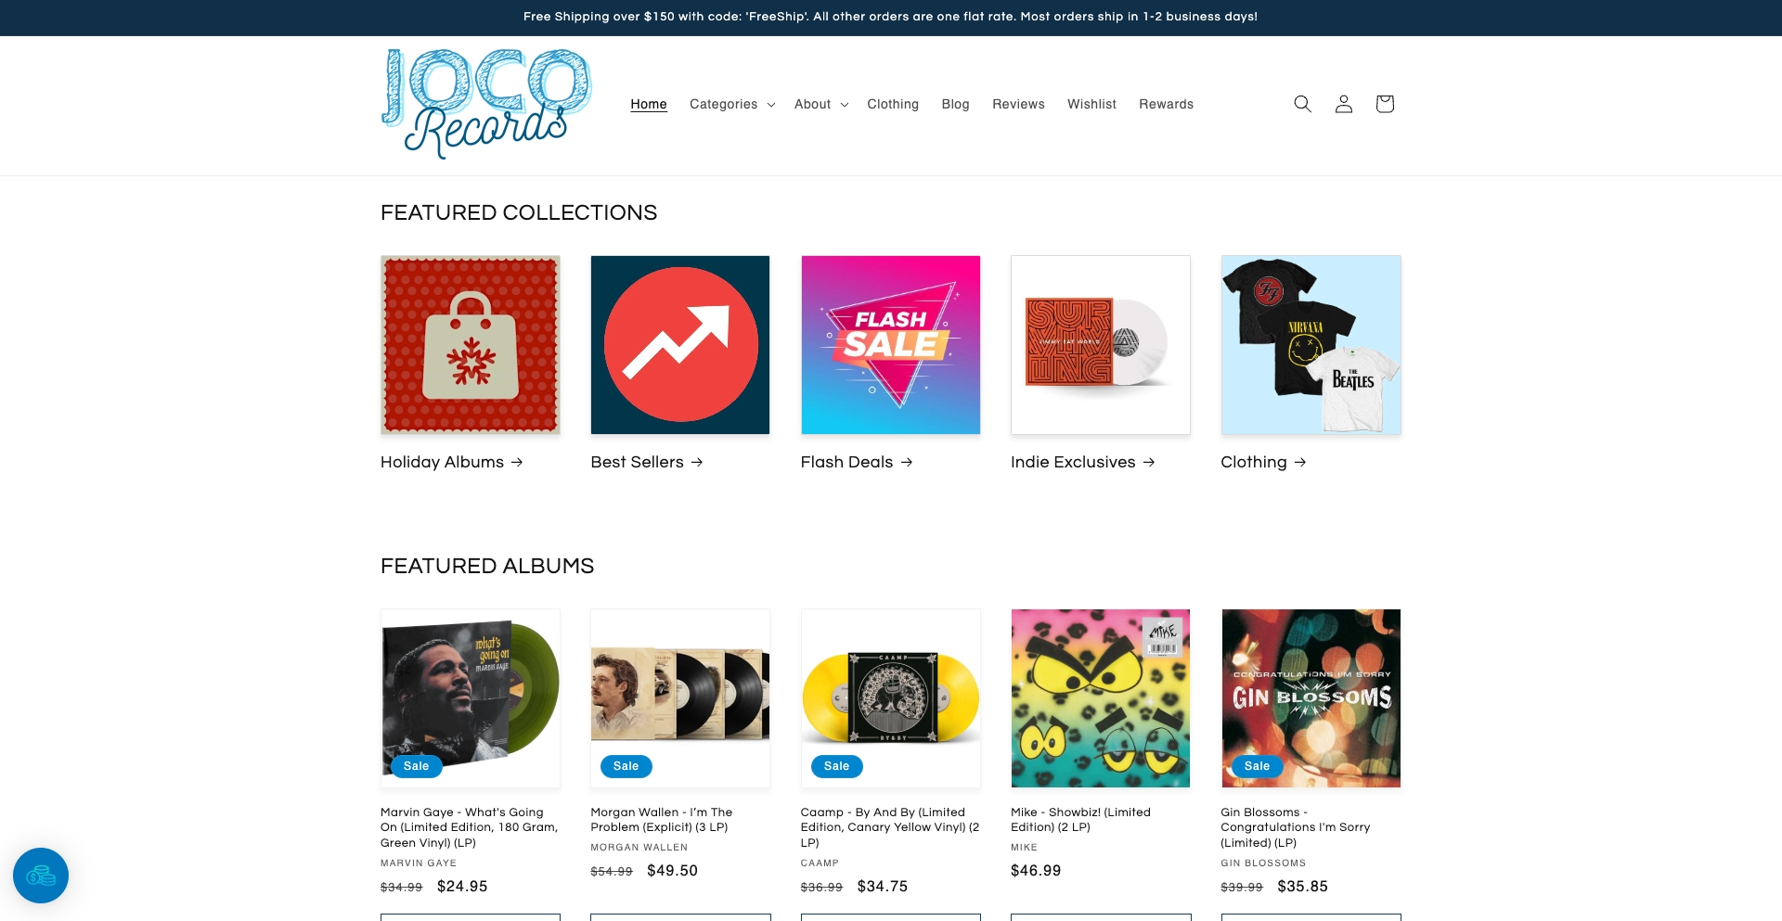The height and width of the screenshot is (921, 1782).
Task: Go to the Wishlist page
Action: (1091, 104)
